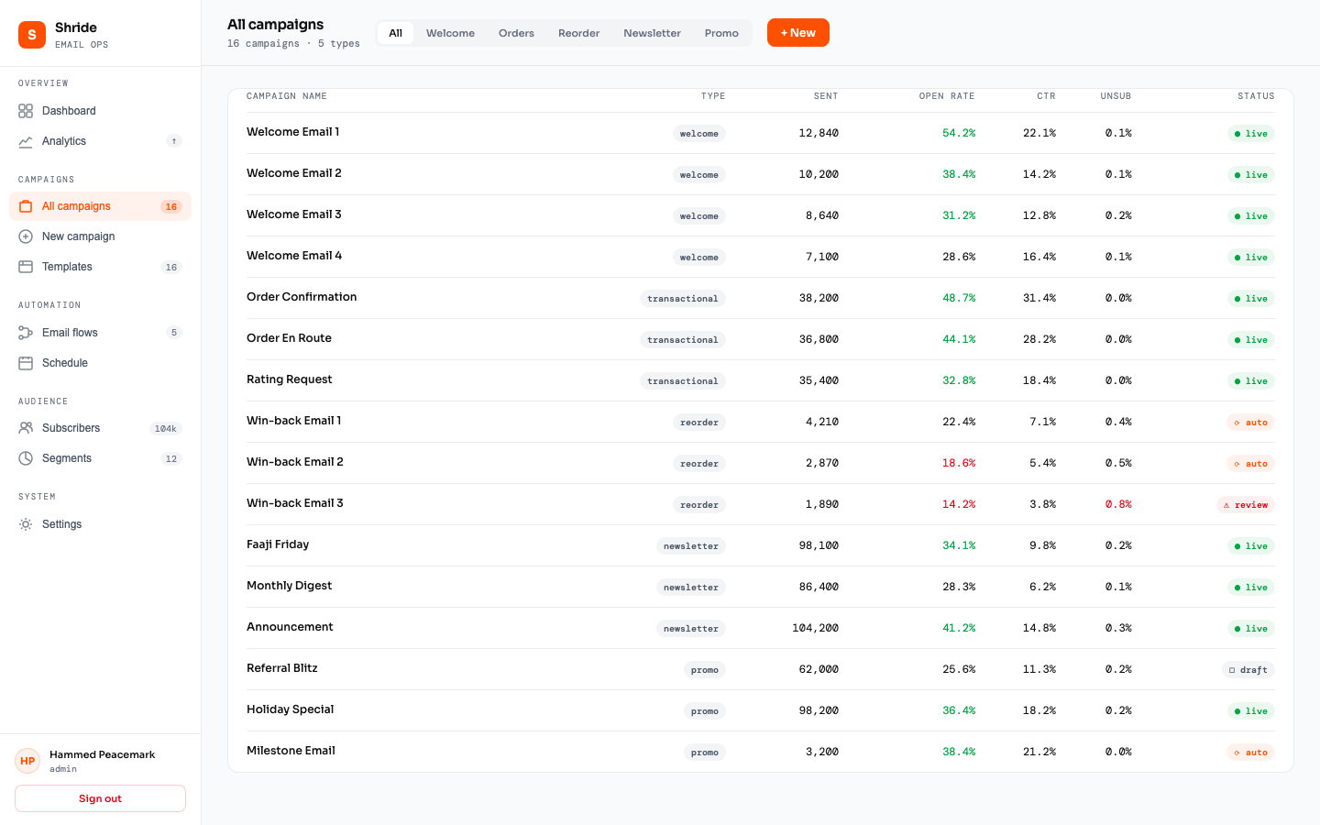Screen dimensions: 1320x825
Task: Click the New campaign plus icon
Action: point(26,236)
